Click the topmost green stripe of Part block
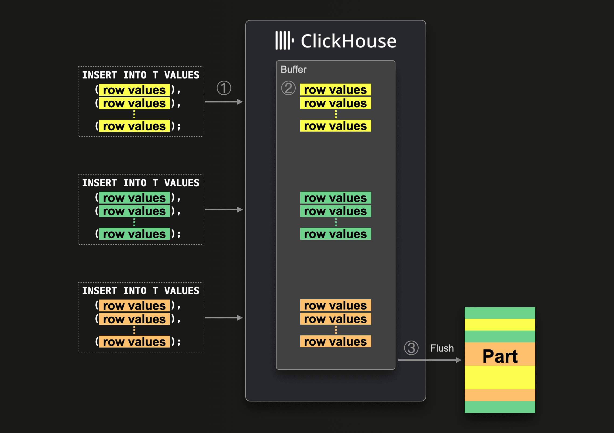The width and height of the screenshot is (614, 433). (x=500, y=313)
